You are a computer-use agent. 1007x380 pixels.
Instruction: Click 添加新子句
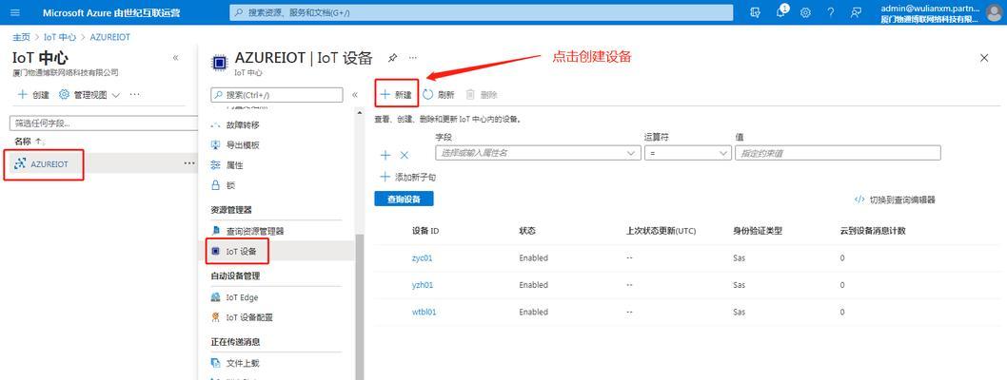click(407, 178)
